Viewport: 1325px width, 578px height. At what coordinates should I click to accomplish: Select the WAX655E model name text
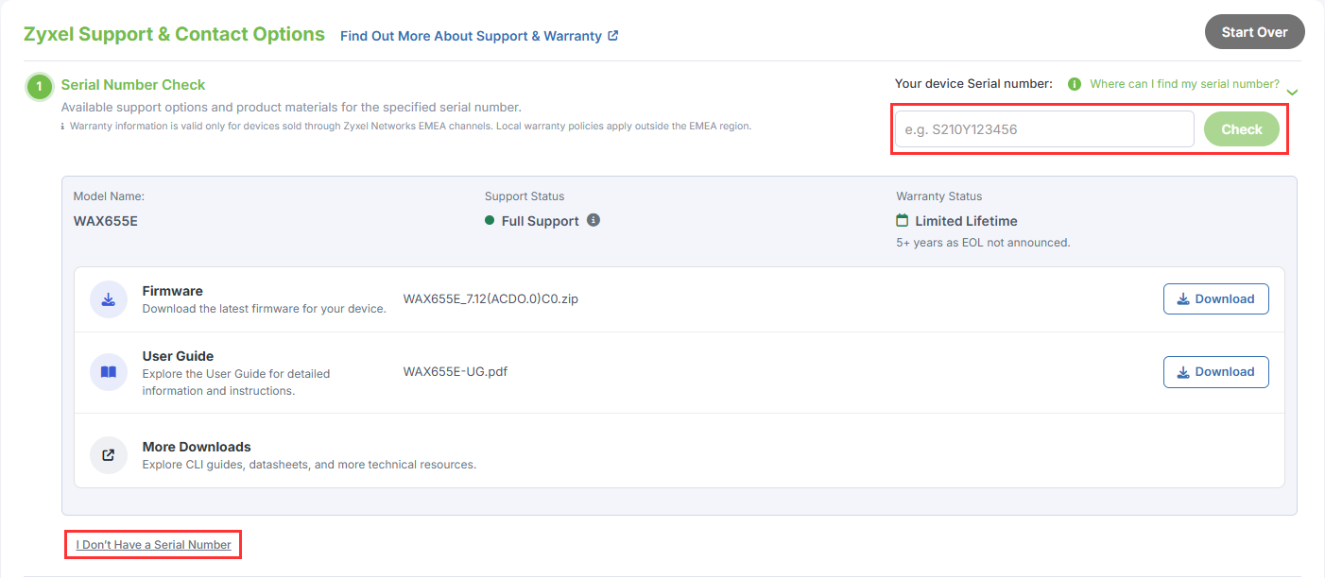click(x=106, y=221)
